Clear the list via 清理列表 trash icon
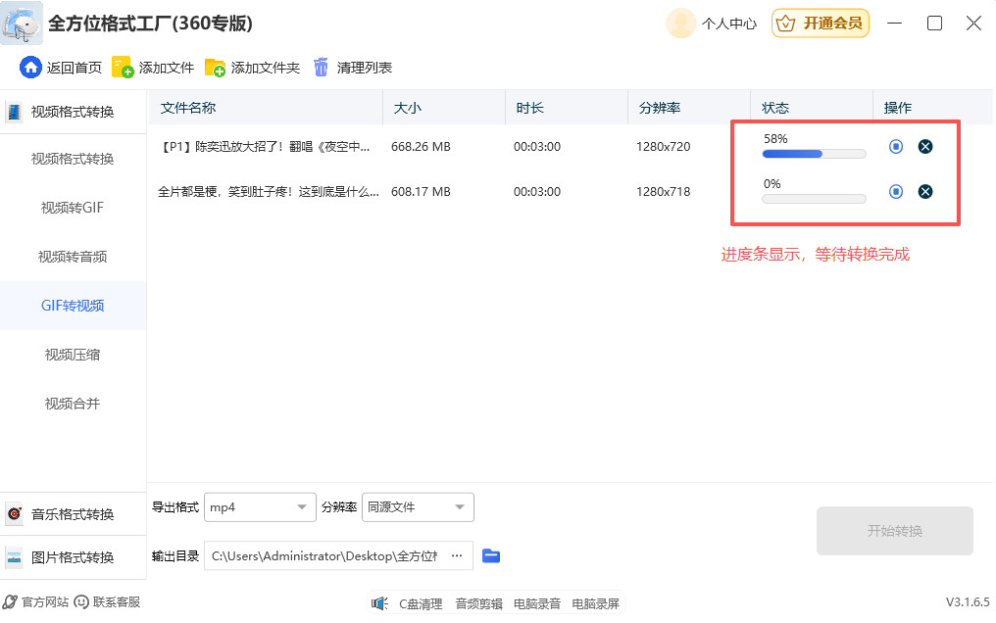The height and width of the screenshot is (623, 996). [321, 69]
